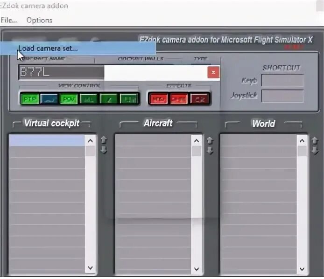Image resolution: width=324 pixels, height=279 pixels.
Task: Choose Load camera set... menu entry
Action: point(78,49)
